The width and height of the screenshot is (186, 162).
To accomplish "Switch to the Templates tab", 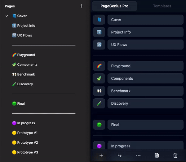I will tap(162, 6).
